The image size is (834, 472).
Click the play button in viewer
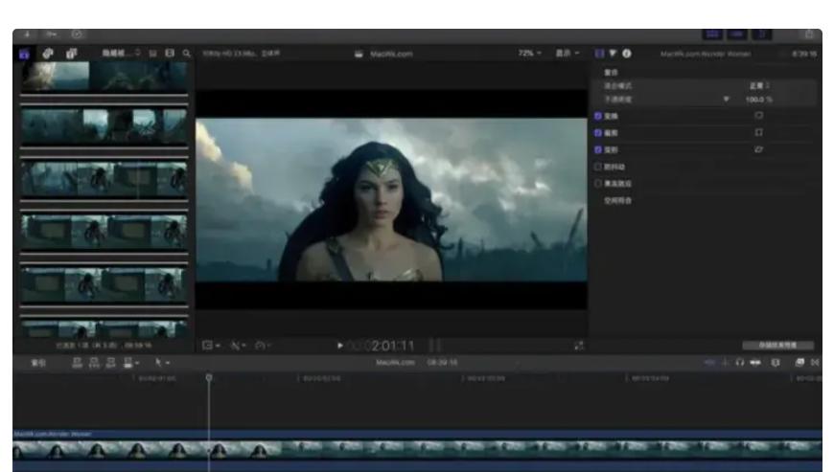pyautogui.click(x=339, y=345)
